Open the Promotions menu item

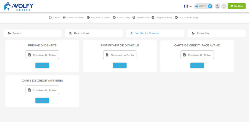[141, 17]
